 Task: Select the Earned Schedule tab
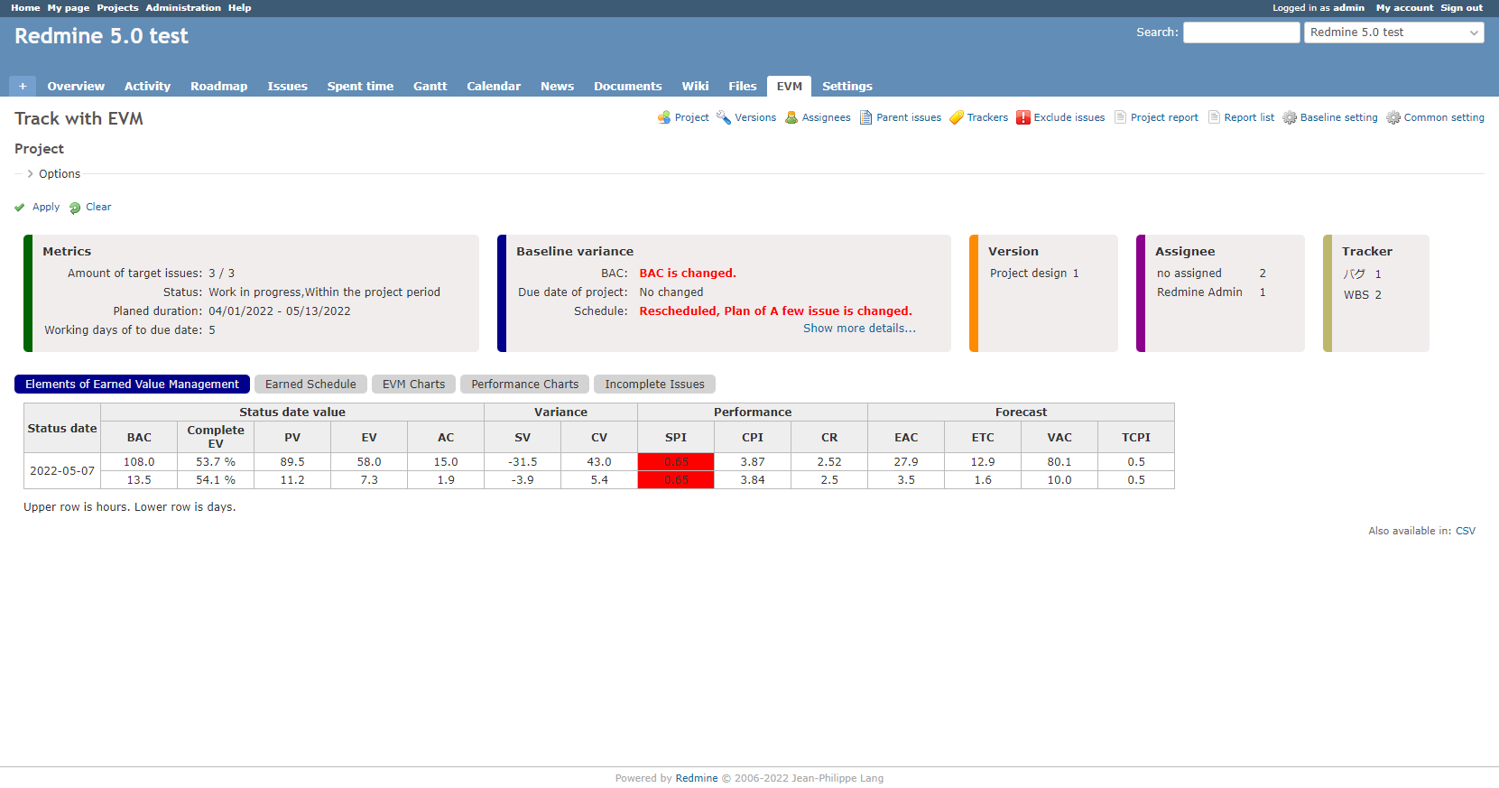coord(310,385)
